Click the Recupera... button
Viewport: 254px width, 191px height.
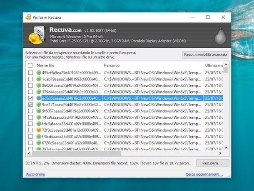212,163
